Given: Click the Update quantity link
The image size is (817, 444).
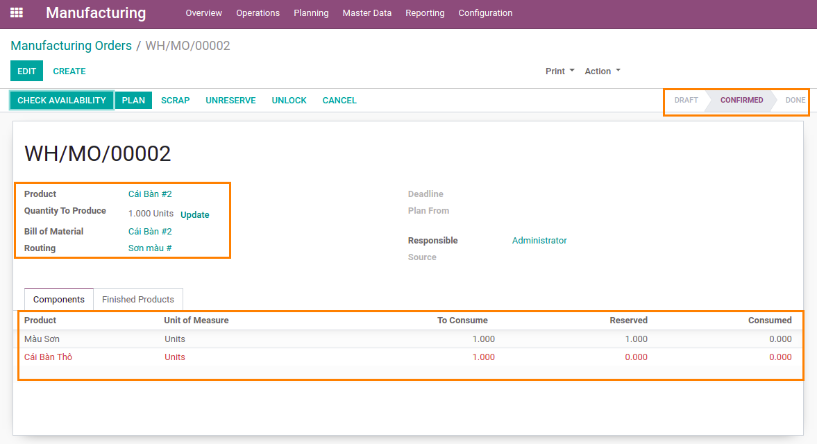Looking at the screenshot, I should pos(195,214).
